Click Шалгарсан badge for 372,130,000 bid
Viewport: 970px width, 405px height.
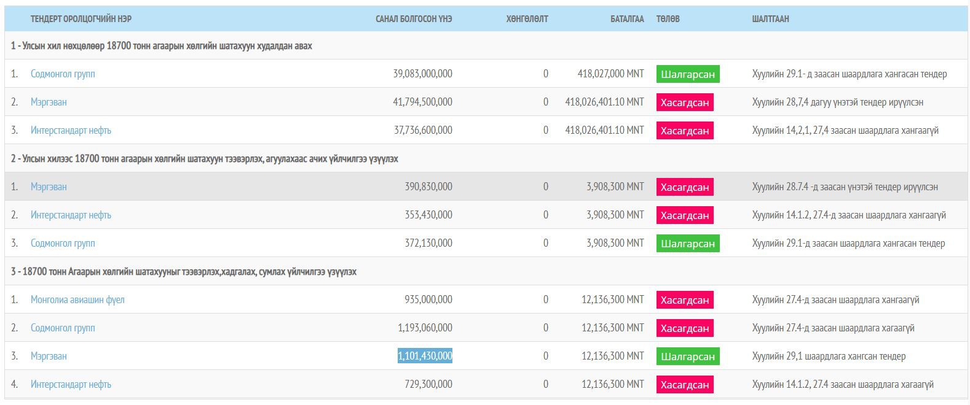(x=687, y=244)
